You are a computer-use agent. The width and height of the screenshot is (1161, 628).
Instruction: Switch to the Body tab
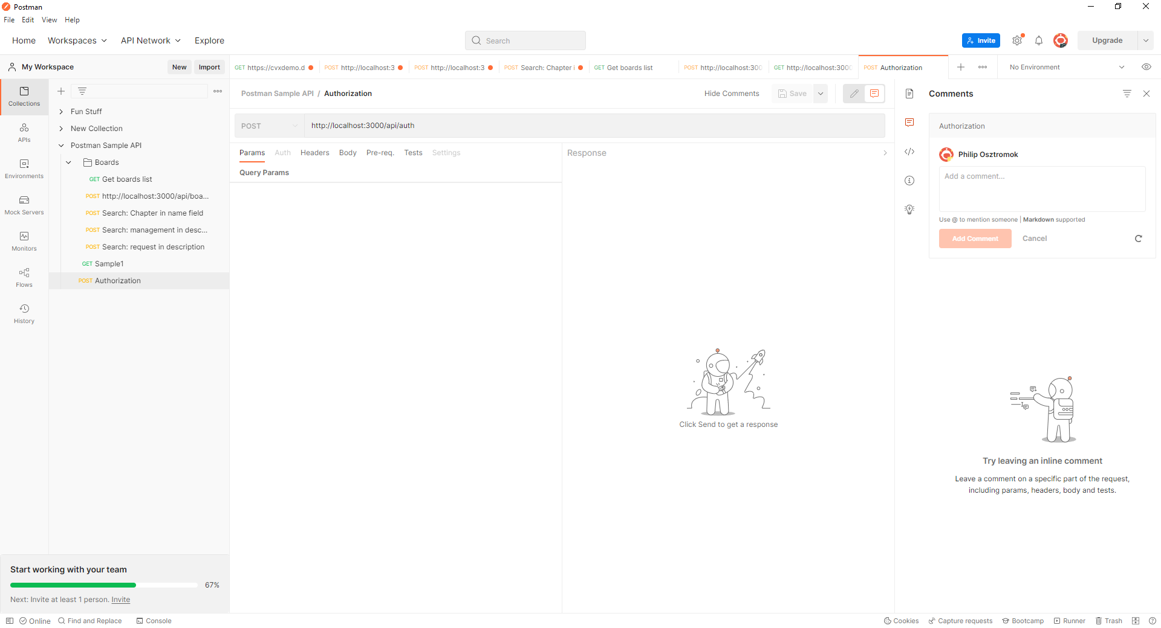[x=348, y=153]
